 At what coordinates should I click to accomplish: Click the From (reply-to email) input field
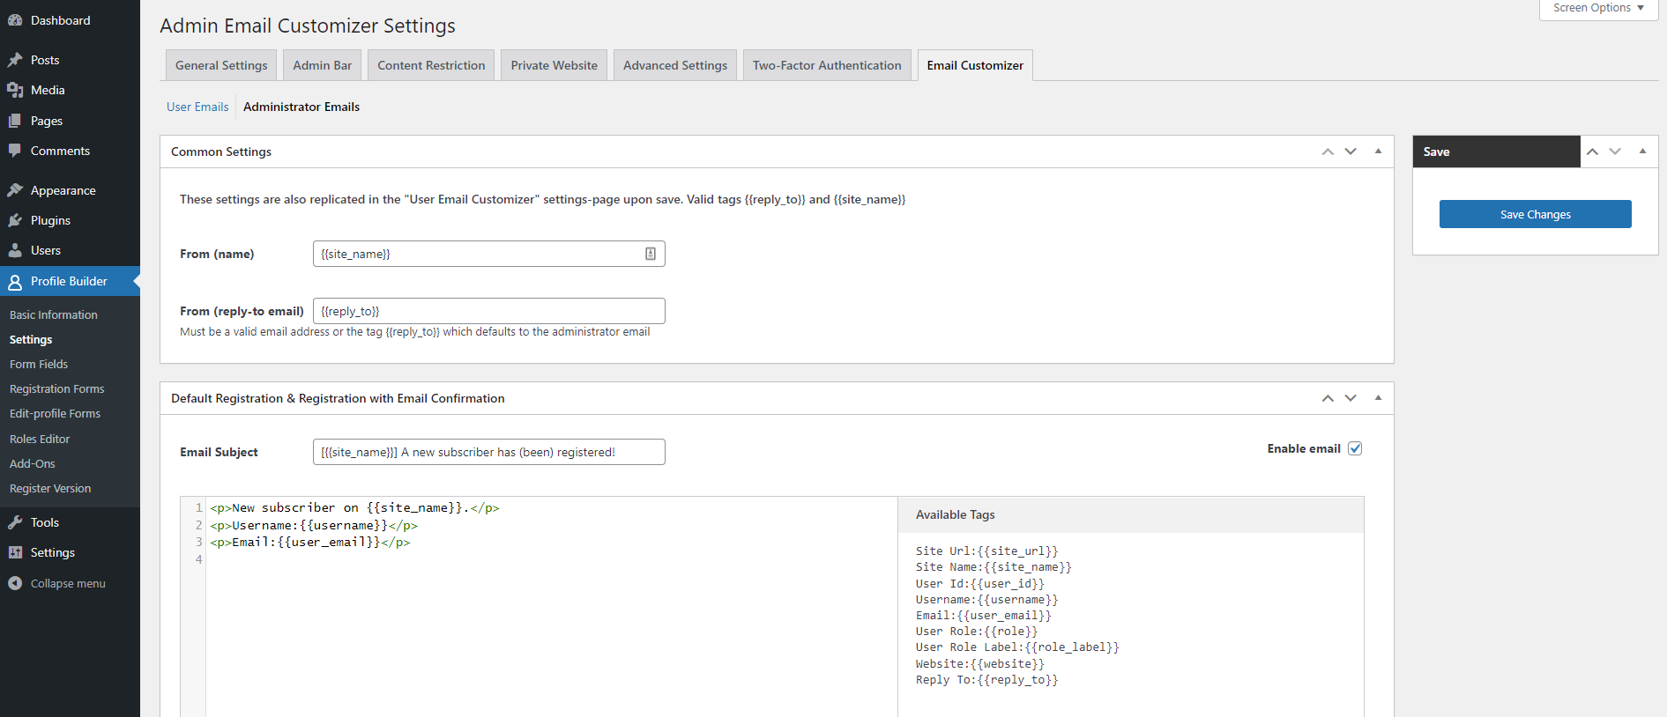point(489,311)
